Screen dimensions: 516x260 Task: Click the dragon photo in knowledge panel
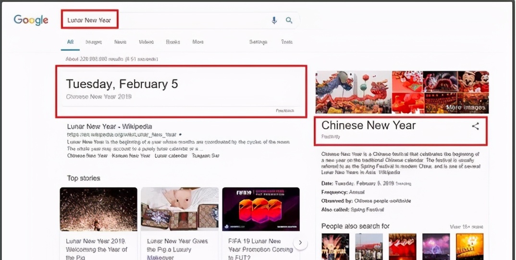353,92
